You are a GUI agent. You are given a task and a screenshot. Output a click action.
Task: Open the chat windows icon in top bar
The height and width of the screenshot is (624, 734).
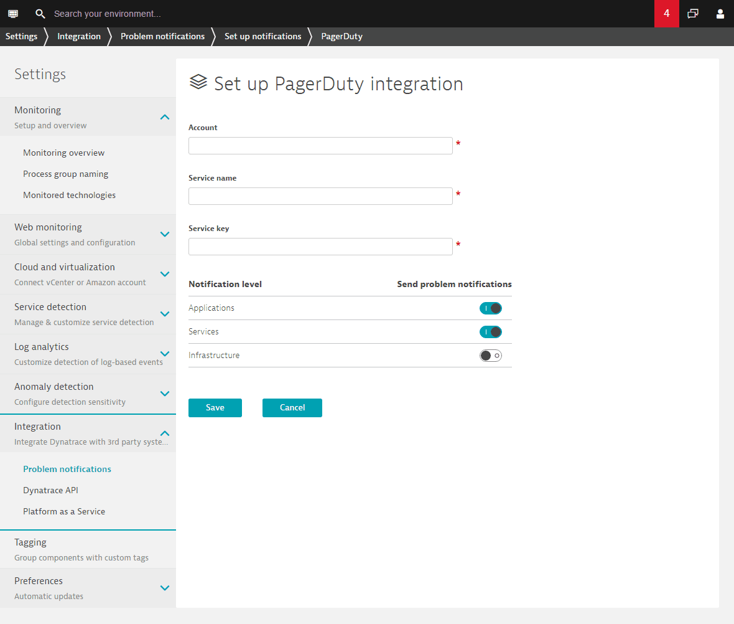[693, 14]
